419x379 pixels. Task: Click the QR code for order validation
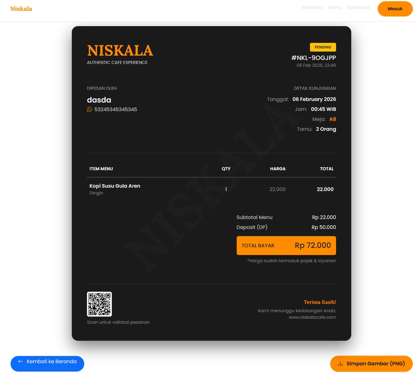tap(99, 304)
